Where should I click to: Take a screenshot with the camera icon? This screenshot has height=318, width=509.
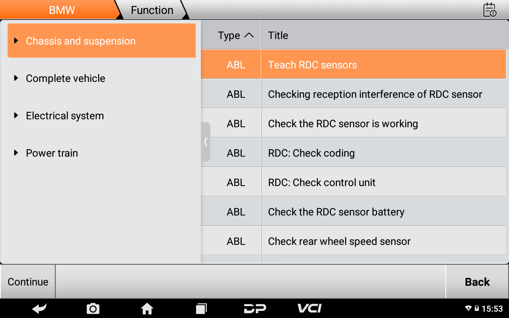coord(93,308)
